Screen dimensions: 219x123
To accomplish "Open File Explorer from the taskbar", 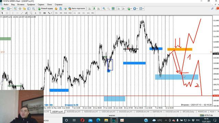I will 106,120.
